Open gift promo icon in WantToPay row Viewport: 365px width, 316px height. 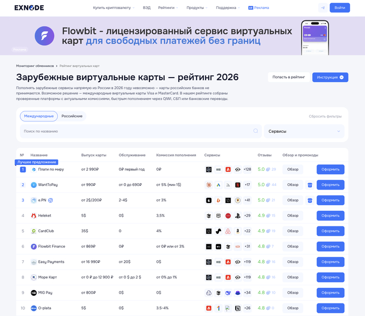(x=310, y=185)
